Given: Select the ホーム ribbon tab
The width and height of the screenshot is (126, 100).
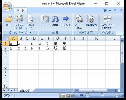Looking at the screenshot, I should click(x=20, y=10).
